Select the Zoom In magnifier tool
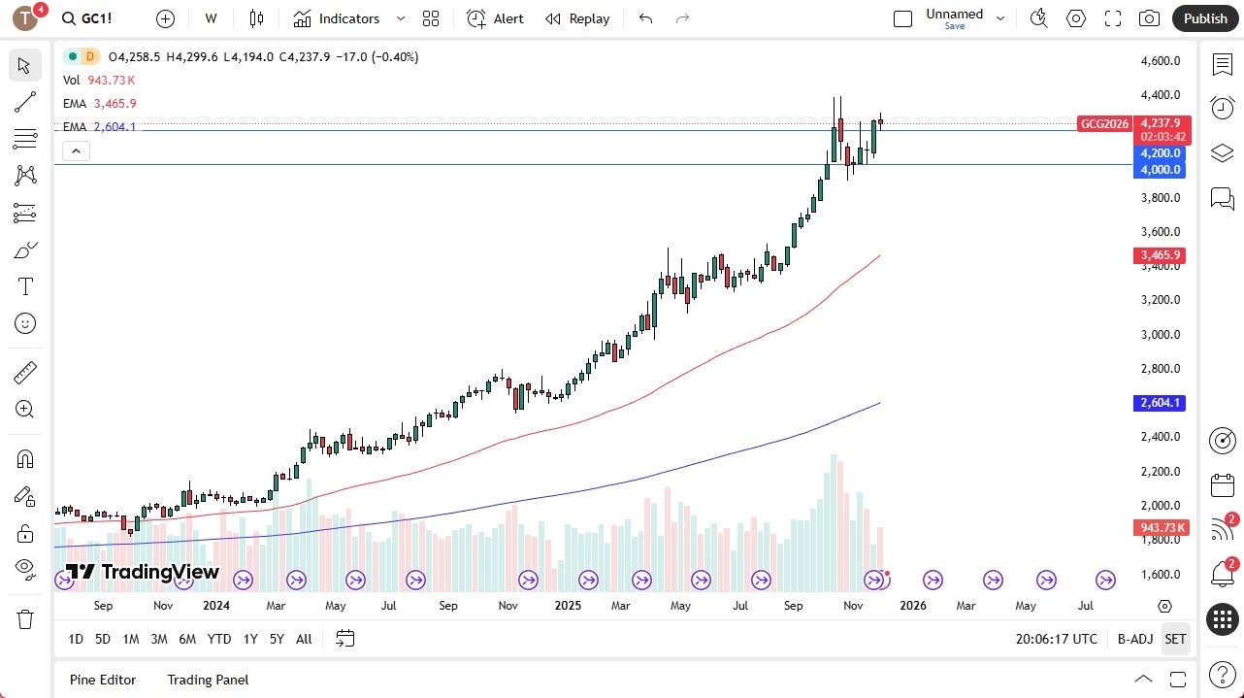Viewport: 1244px width, 698px height. click(x=24, y=409)
